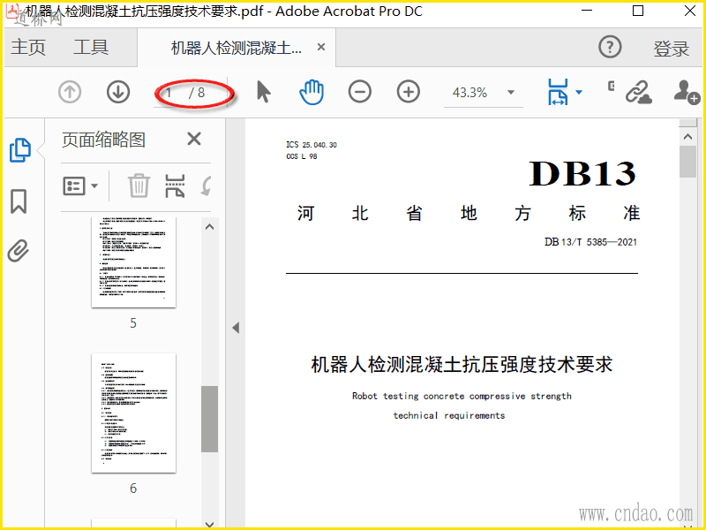The image size is (706, 530).
Task: Open the help question mark icon
Action: pos(610,47)
